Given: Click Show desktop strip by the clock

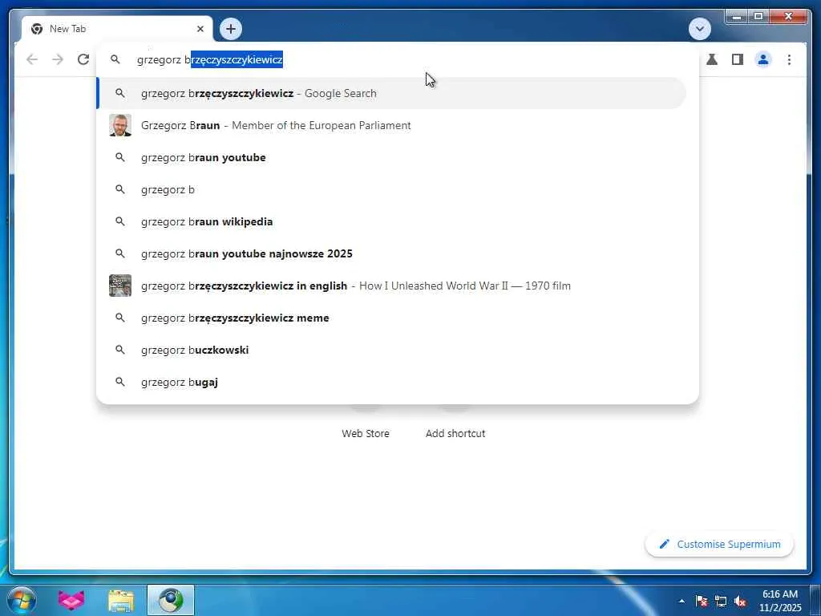Looking at the screenshot, I should (815, 600).
